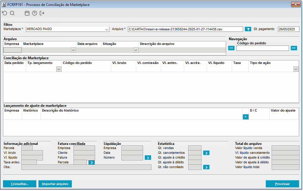Viewport: 303px width, 191px height.
Task: Click the Importar arquivo button
Action: tap(55, 184)
